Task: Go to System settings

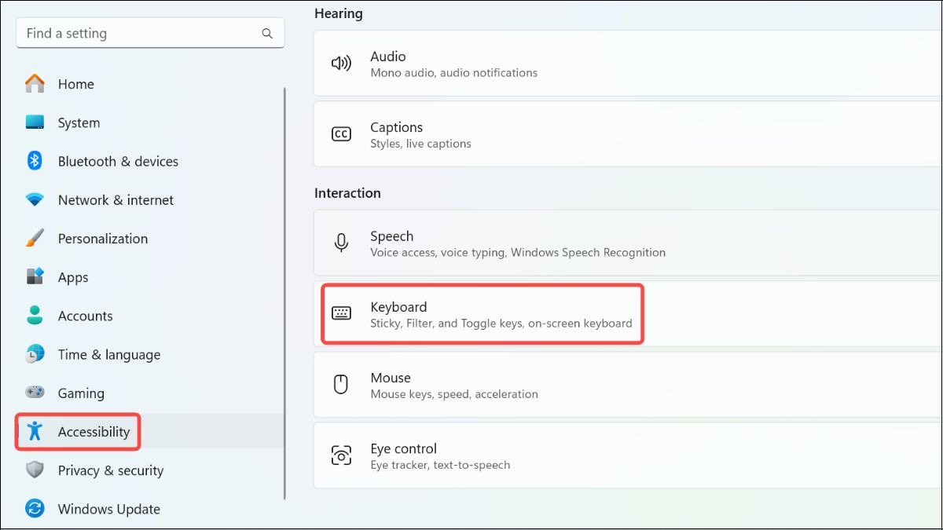Action: tap(150, 122)
